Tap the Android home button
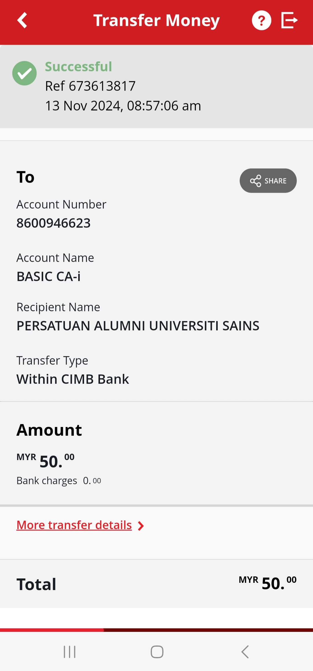 (157, 652)
